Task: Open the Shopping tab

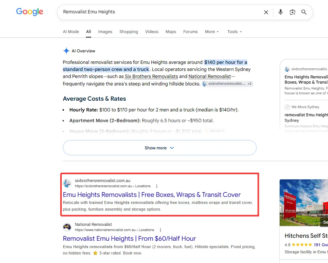Action: click(x=129, y=32)
